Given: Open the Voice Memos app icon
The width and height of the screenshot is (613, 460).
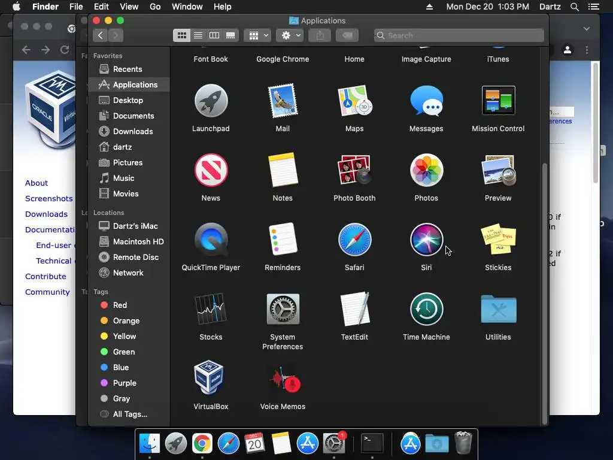Looking at the screenshot, I should pyautogui.click(x=284, y=379).
